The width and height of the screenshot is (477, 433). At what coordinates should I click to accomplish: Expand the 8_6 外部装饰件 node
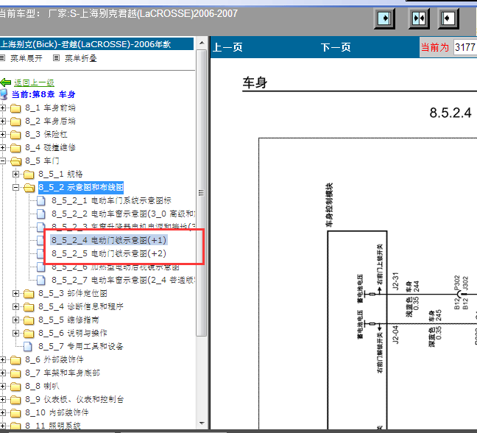click(3, 360)
